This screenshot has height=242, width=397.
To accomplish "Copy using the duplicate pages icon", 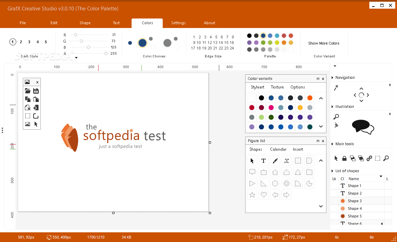I will pyautogui.click(x=28, y=99).
